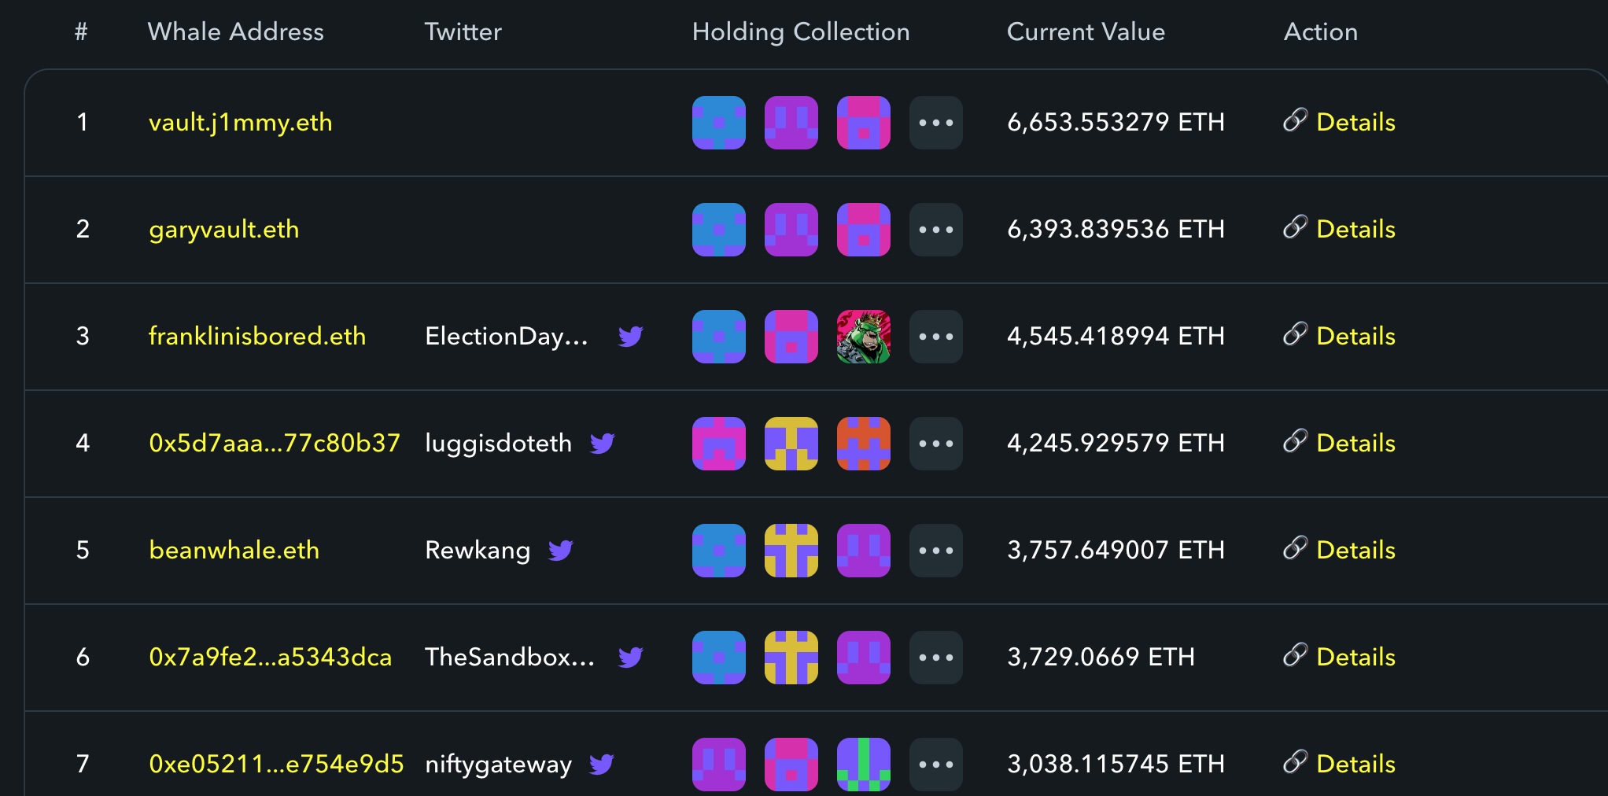Click the Holding Collection column header
The width and height of the screenshot is (1608, 796).
[x=800, y=32]
